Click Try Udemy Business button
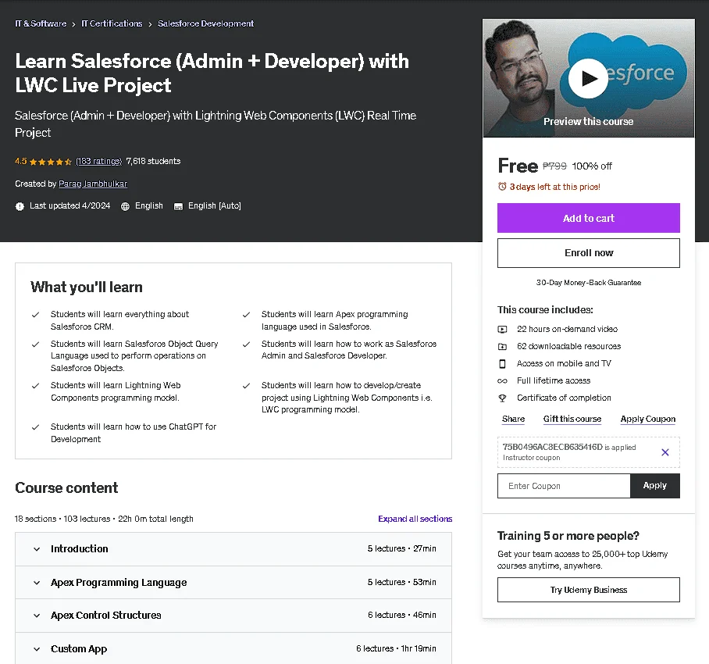 pos(588,590)
